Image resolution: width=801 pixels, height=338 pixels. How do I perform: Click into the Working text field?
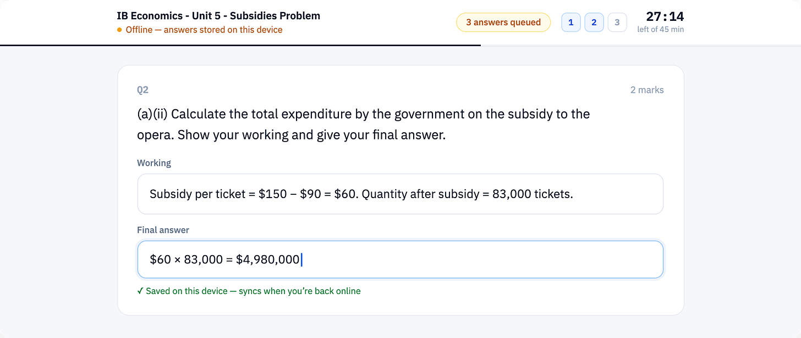[401, 194]
